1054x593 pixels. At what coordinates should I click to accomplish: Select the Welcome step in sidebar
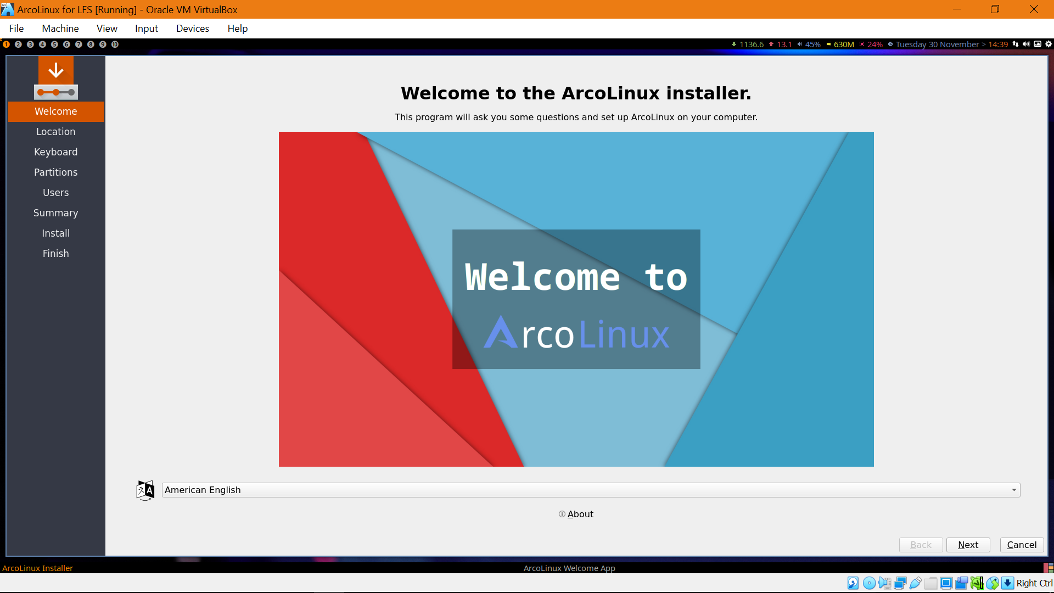coord(56,111)
